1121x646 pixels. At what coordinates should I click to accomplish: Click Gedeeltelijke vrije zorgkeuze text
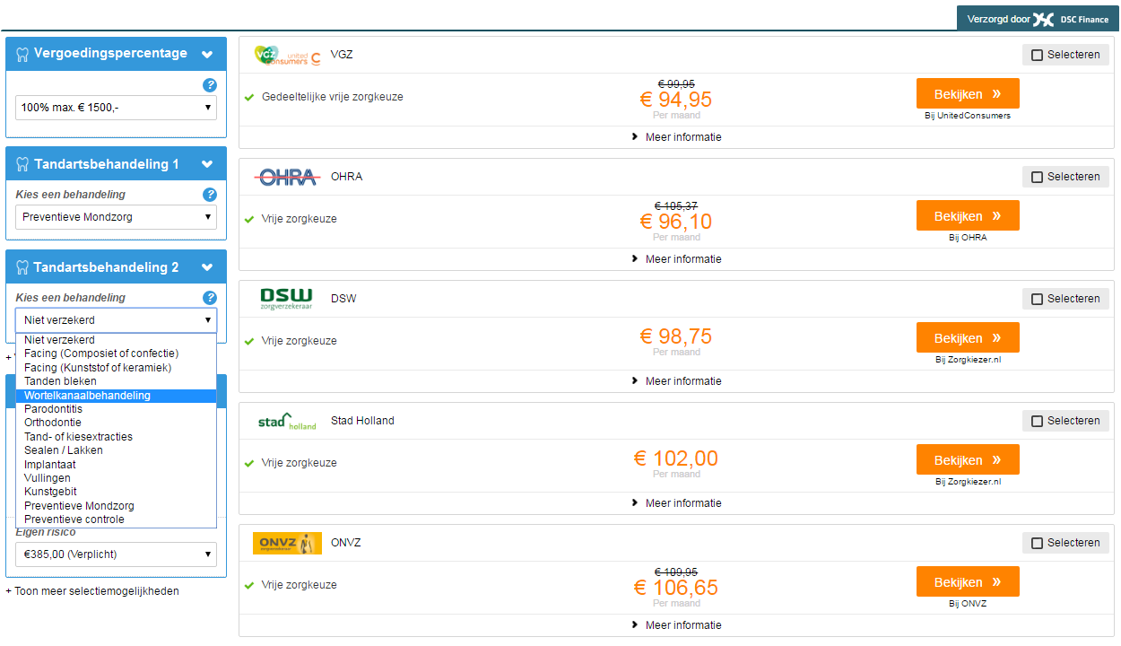(x=333, y=97)
